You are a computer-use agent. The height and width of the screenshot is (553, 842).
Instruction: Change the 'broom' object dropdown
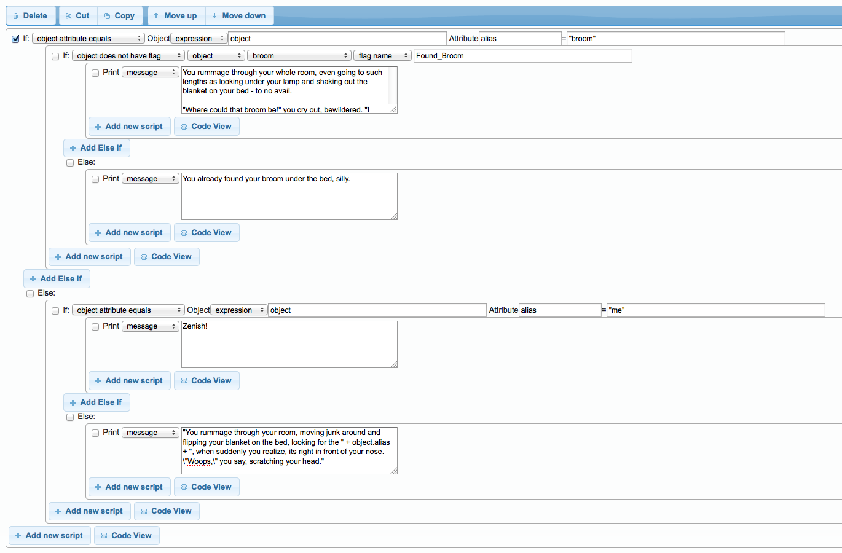(299, 55)
